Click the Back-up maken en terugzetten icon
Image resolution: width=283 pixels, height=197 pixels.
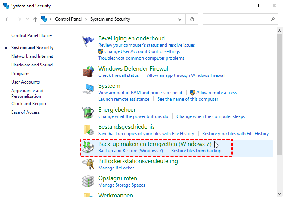(x=89, y=147)
